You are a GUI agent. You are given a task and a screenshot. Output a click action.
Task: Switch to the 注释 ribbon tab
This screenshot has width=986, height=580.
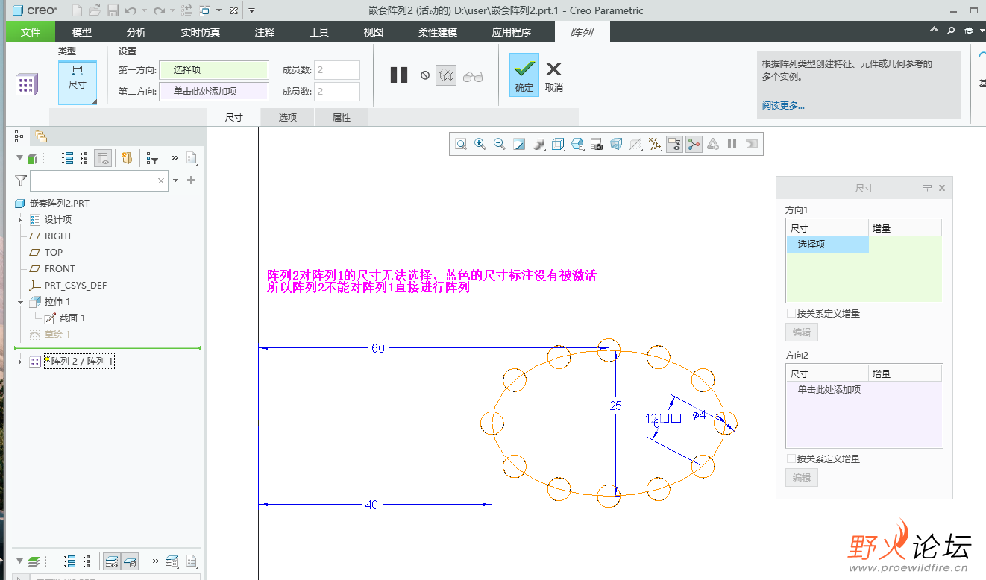[265, 32]
